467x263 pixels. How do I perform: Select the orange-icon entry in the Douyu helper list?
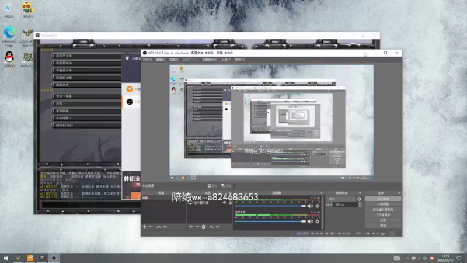131,89
